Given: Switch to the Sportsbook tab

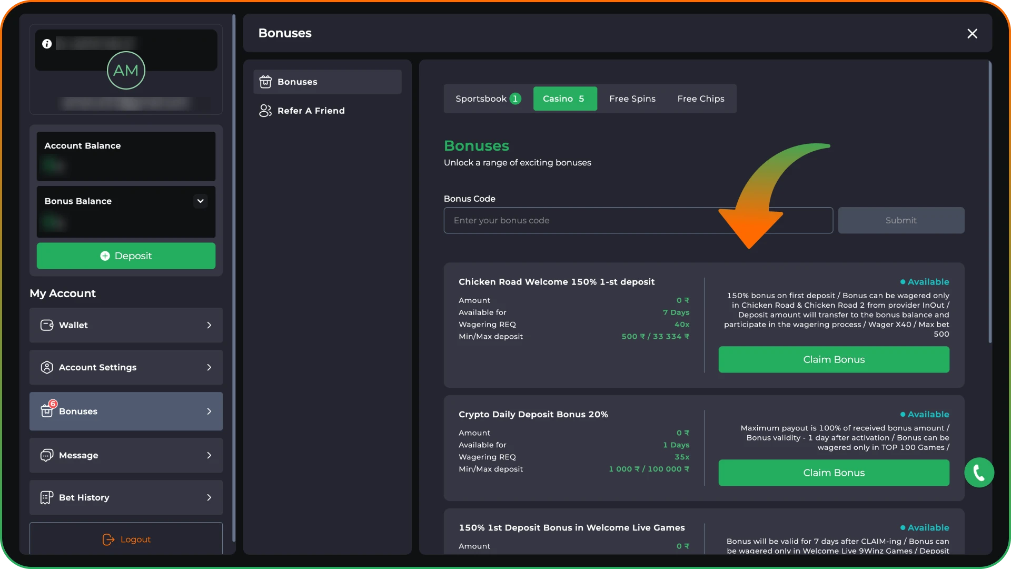Looking at the screenshot, I should click(x=488, y=99).
